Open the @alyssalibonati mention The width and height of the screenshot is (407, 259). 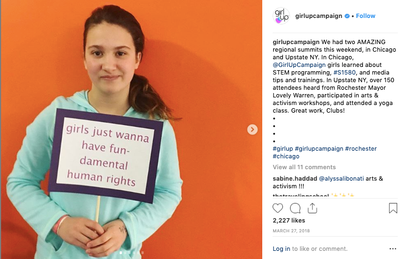point(341,178)
